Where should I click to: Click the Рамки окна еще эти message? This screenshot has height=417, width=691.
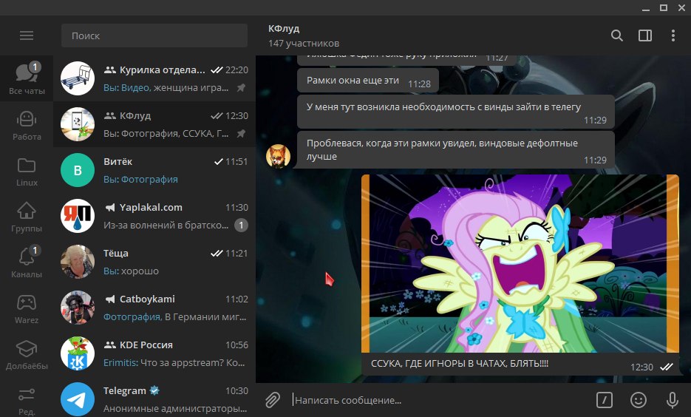click(368, 81)
